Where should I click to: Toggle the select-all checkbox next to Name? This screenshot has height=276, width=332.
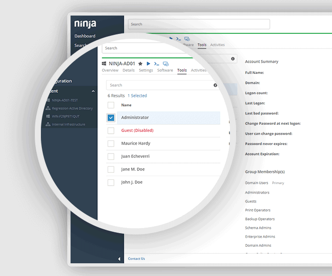111,105
